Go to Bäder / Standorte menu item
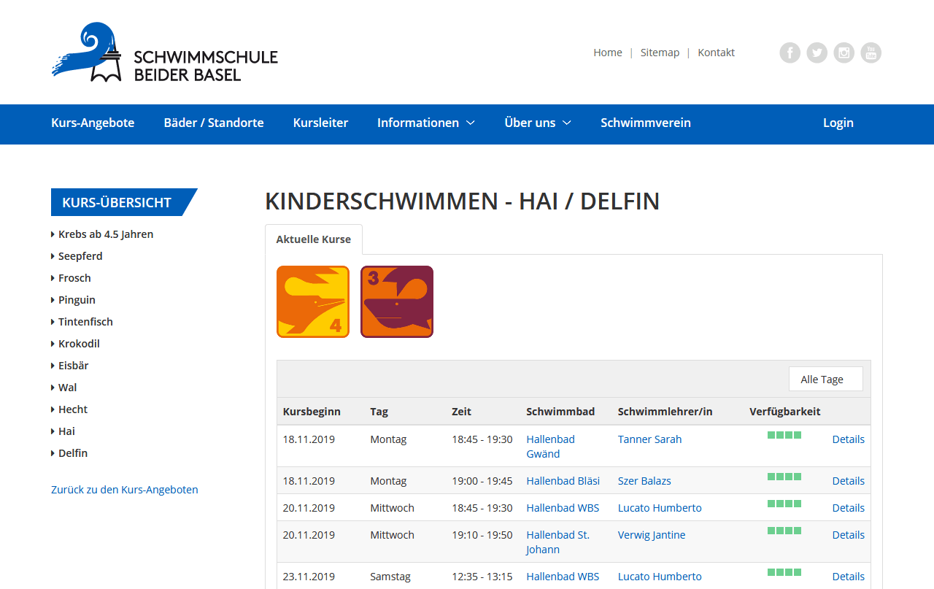The height and width of the screenshot is (589, 934). (x=214, y=123)
